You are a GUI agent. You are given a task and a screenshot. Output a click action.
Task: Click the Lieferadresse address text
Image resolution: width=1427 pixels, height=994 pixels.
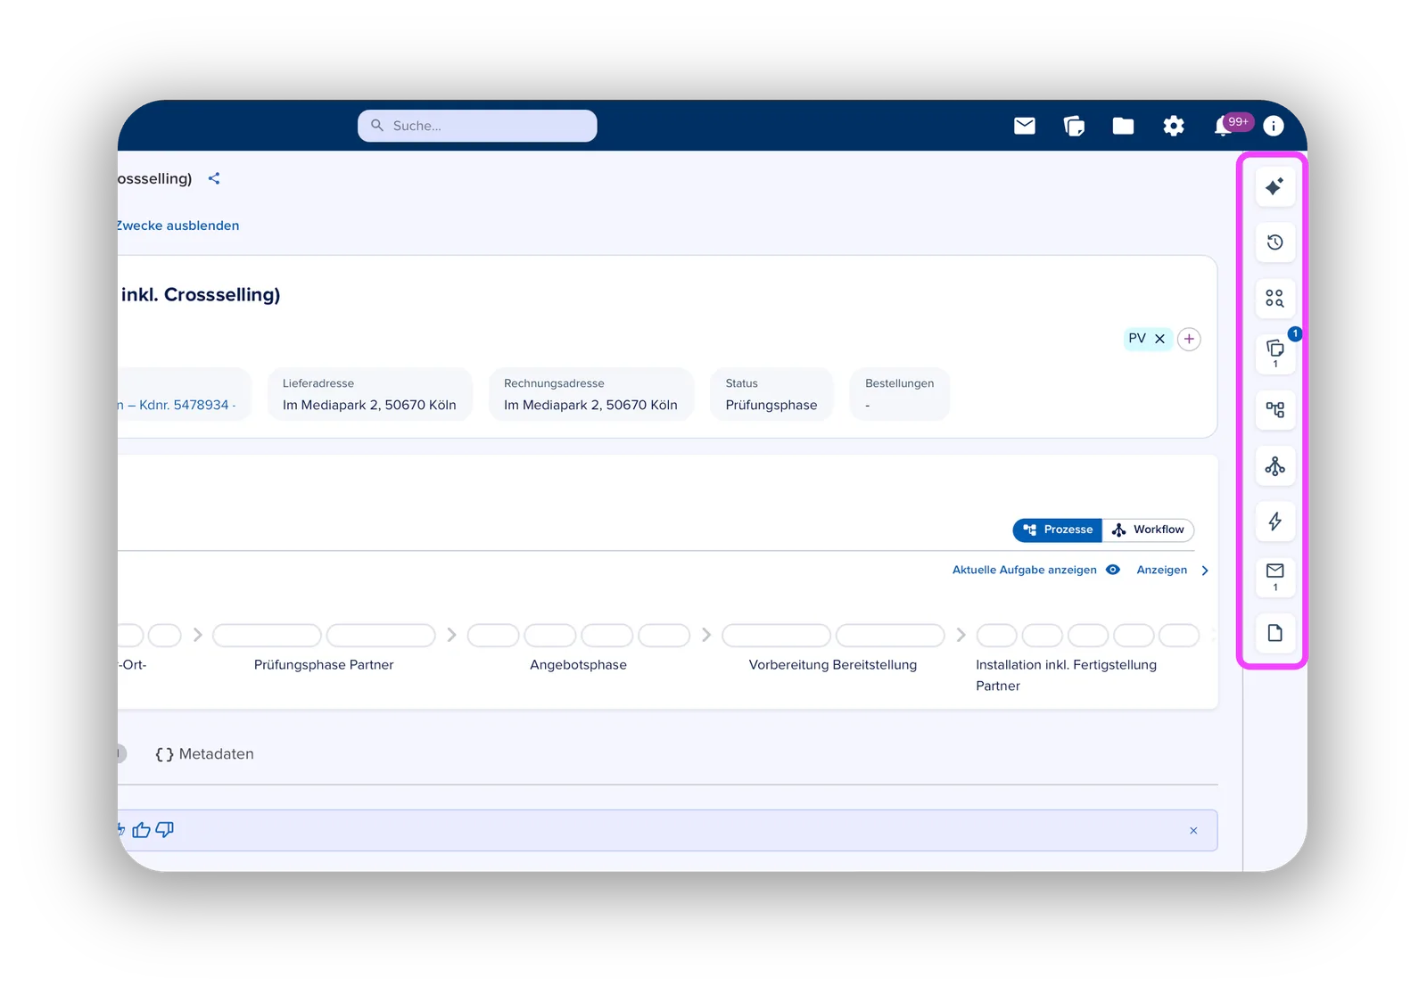(x=369, y=405)
